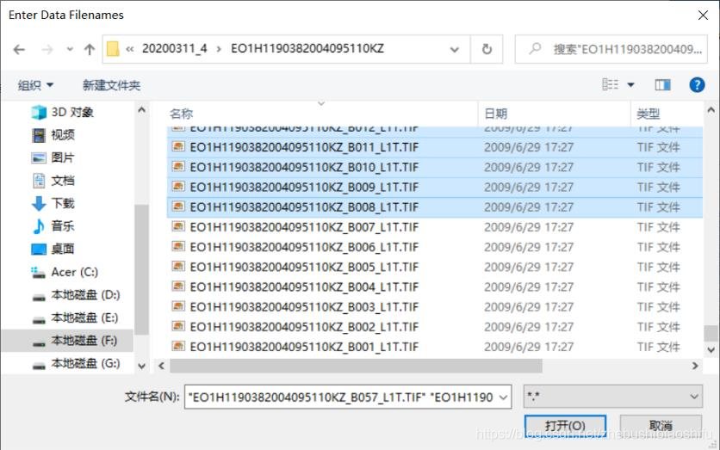Expand the filename history dropdown
Screen dimensions: 720x450
click(503, 398)
